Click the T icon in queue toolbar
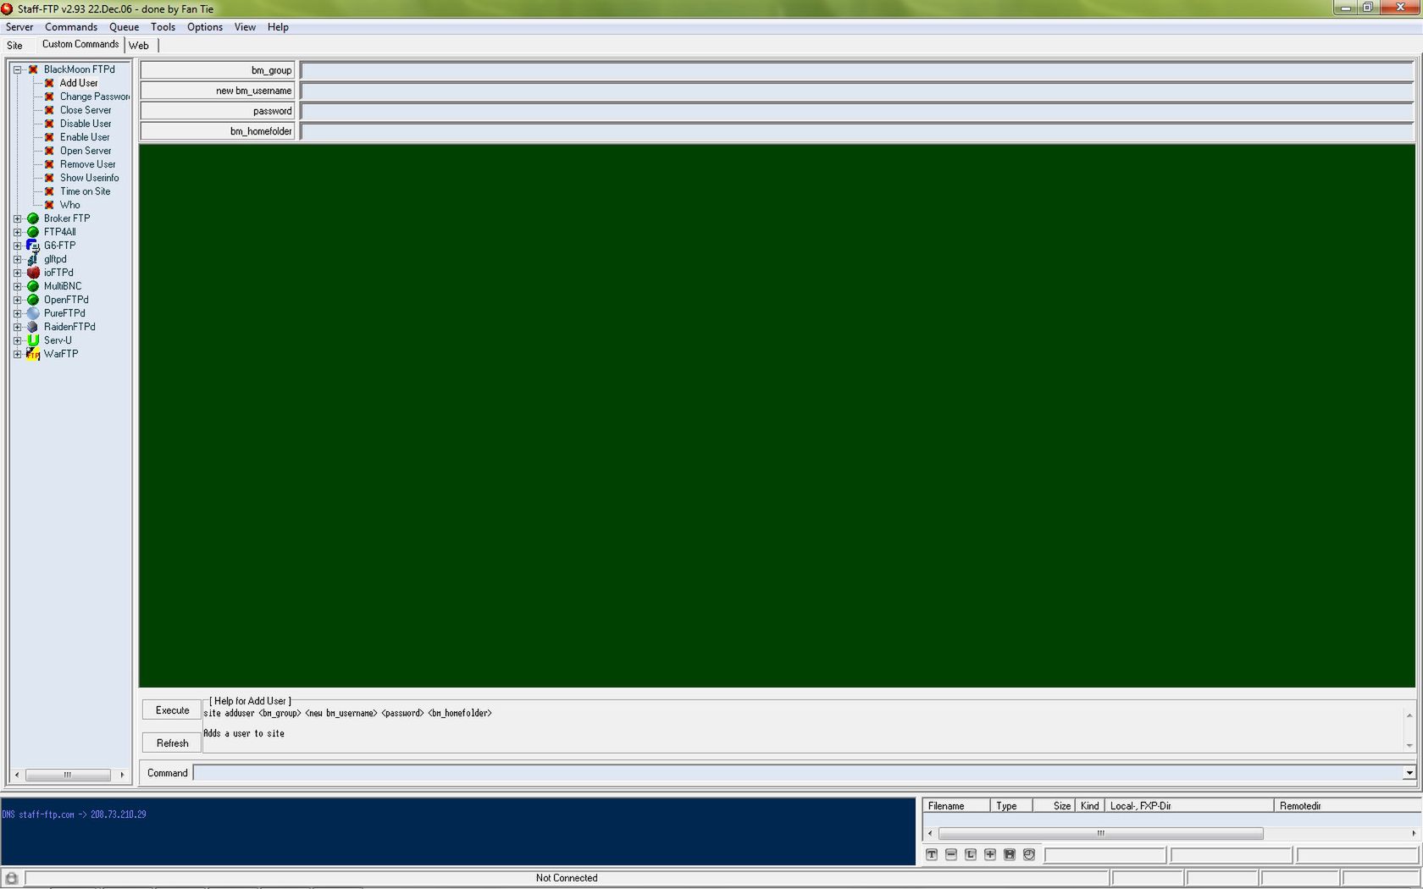The image size is (1423, 889). pyautogui.click(x=932, y=854)
